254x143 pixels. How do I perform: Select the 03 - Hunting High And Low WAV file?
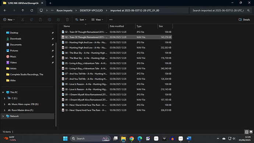point(116,48)
